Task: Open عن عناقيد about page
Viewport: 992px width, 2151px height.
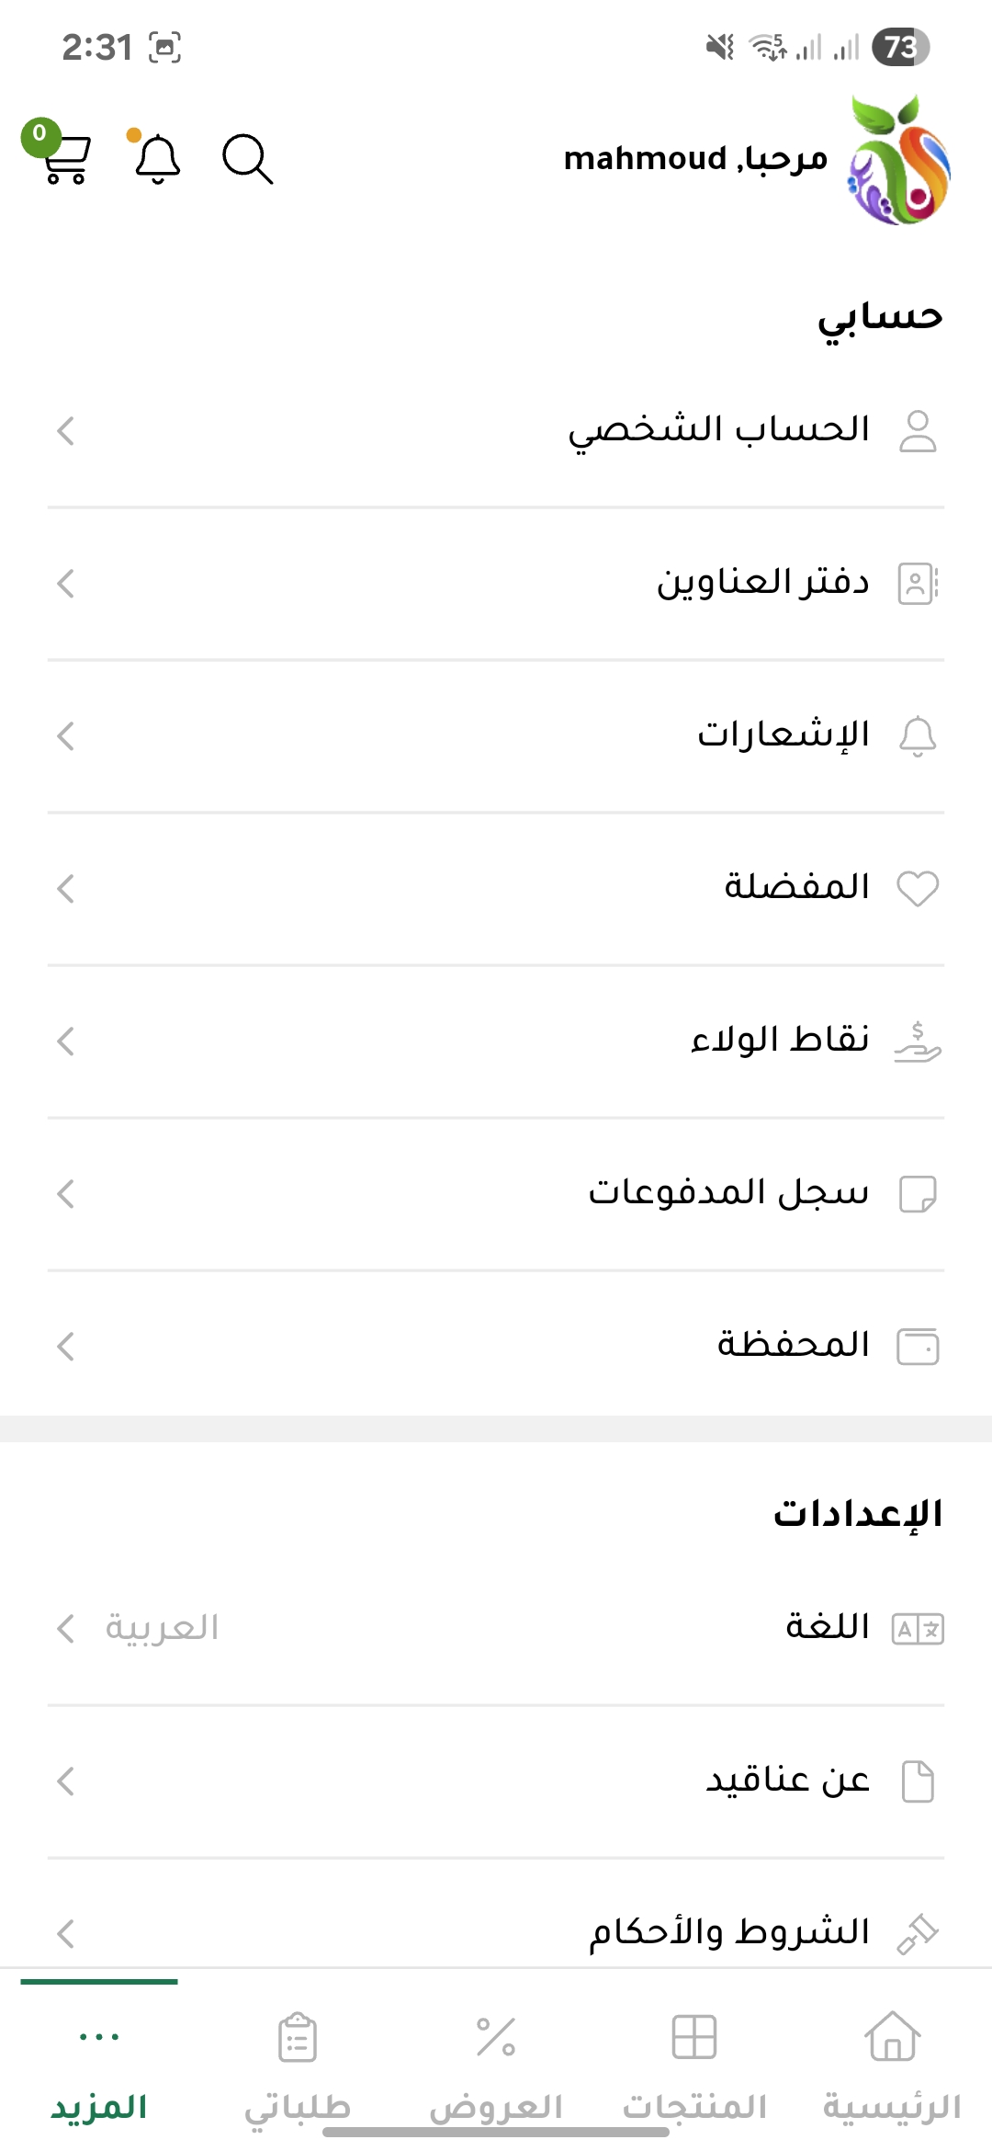Action: click(x=786, y=1781)
